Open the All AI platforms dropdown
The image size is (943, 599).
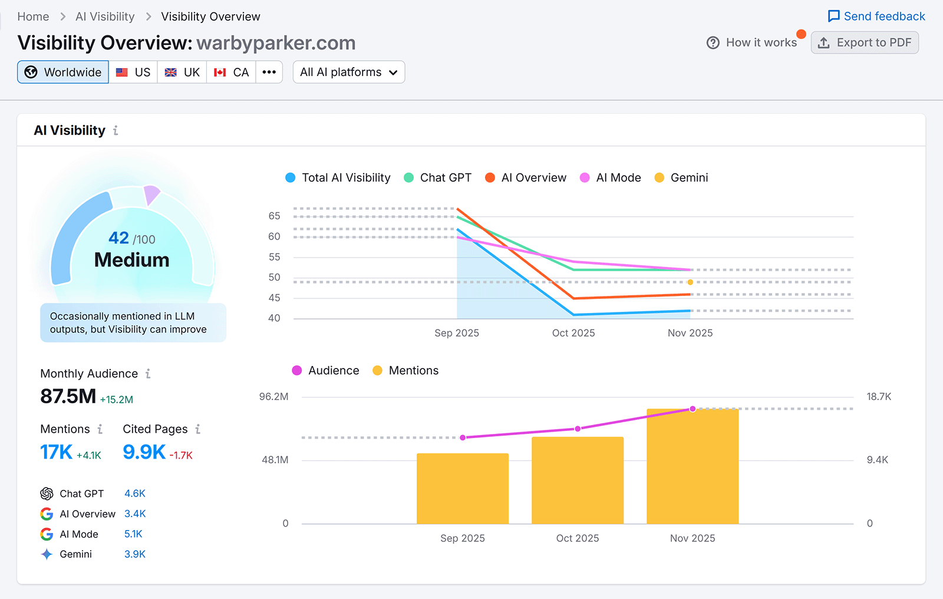[348, 72]
